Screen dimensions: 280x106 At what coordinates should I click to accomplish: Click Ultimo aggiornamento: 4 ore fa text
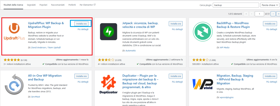point(262,60)
